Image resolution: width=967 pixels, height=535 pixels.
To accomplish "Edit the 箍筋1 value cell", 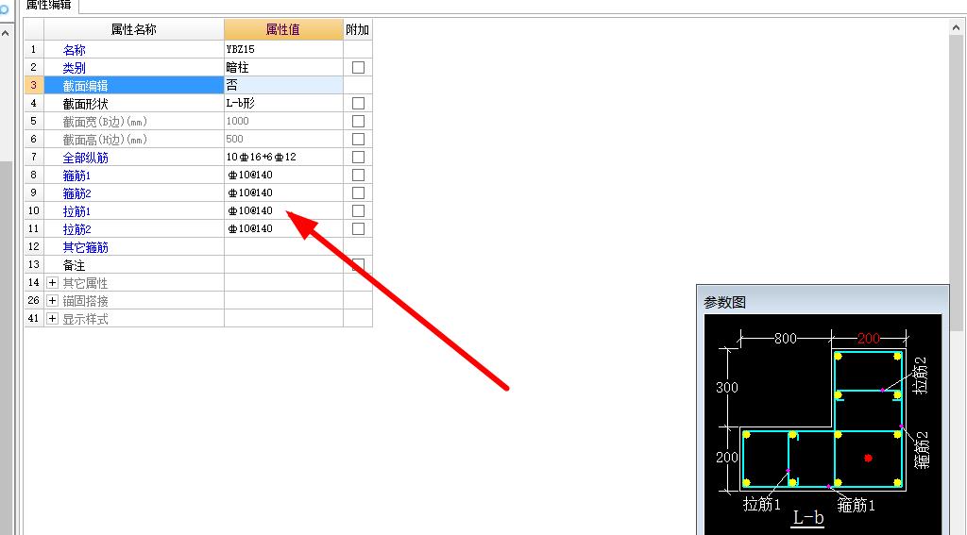I will point(283,175).
